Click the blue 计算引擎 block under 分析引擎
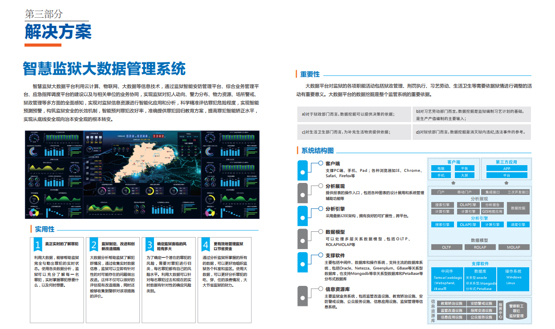This screenshot has height=329, width=555. (x=492, y=225)
